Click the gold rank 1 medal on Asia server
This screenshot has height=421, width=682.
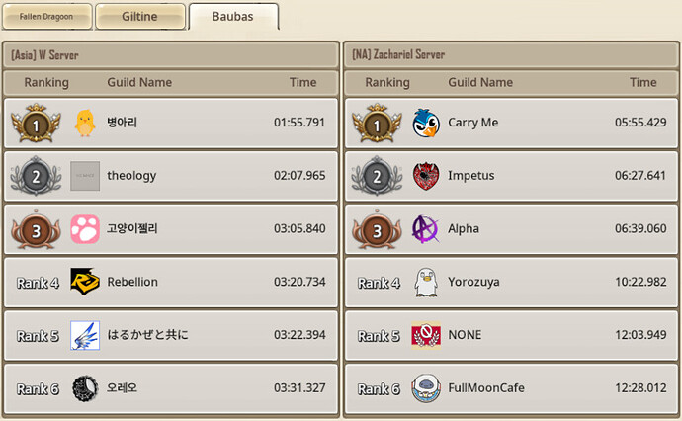click(x=36, y=124)
